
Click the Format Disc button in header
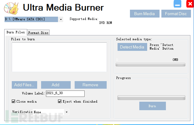pos(176,14)
